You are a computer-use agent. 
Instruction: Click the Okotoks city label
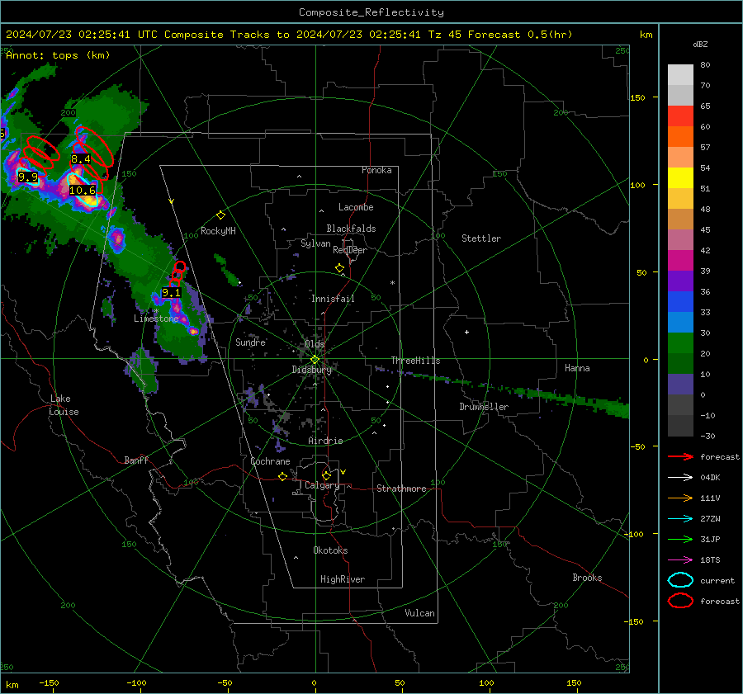point(330,550)
